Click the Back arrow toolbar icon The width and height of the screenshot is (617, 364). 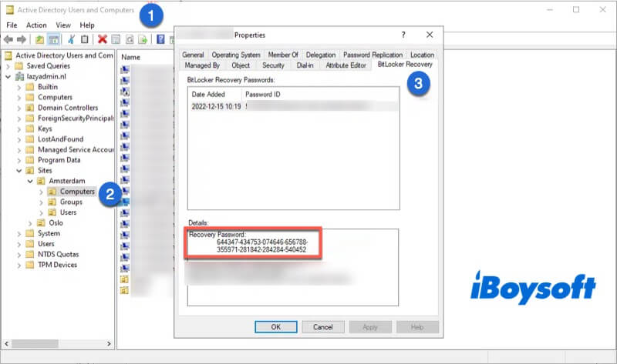(8, 39)
